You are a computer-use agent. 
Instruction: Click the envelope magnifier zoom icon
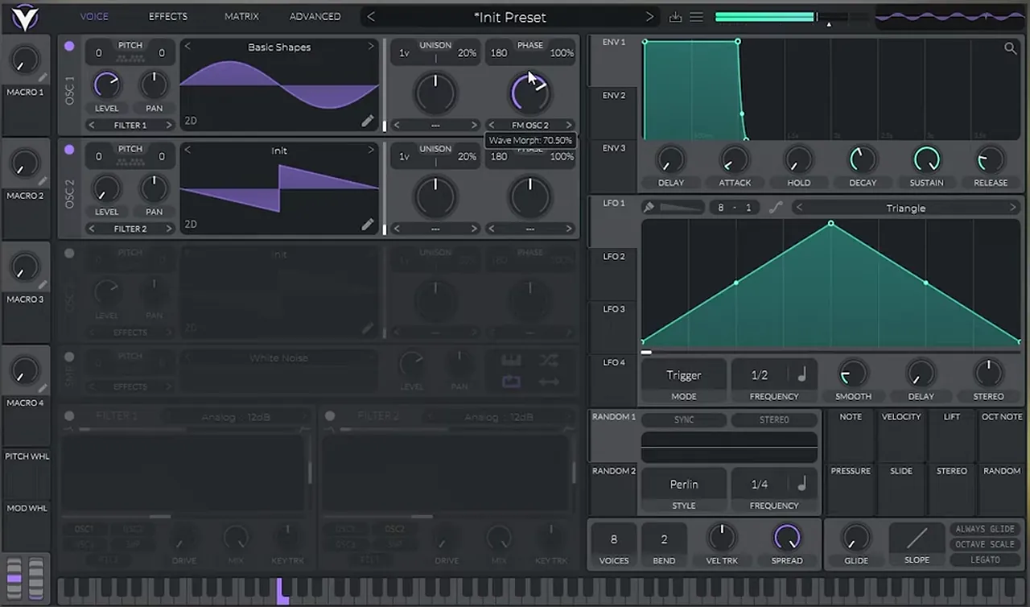click(x=1010, y=48)
